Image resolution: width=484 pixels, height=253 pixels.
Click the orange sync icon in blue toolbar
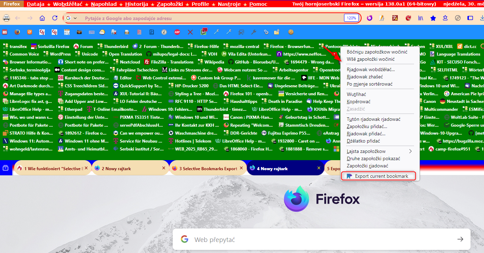[30, 32]
